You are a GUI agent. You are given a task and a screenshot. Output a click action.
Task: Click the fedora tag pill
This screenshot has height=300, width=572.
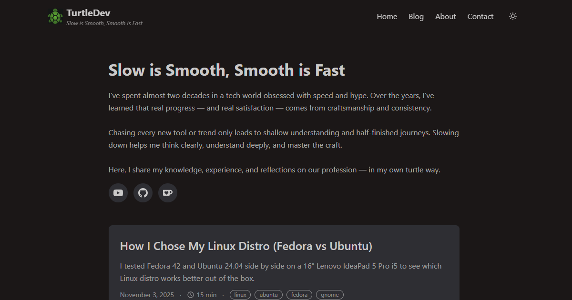(x=299, y=295)
